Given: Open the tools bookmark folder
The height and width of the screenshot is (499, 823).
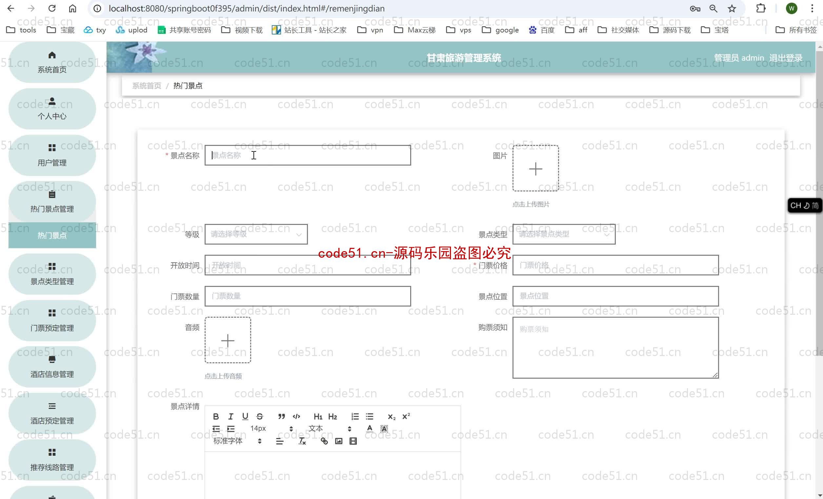Looking at the screenshot, I should (x=21, y=30).
